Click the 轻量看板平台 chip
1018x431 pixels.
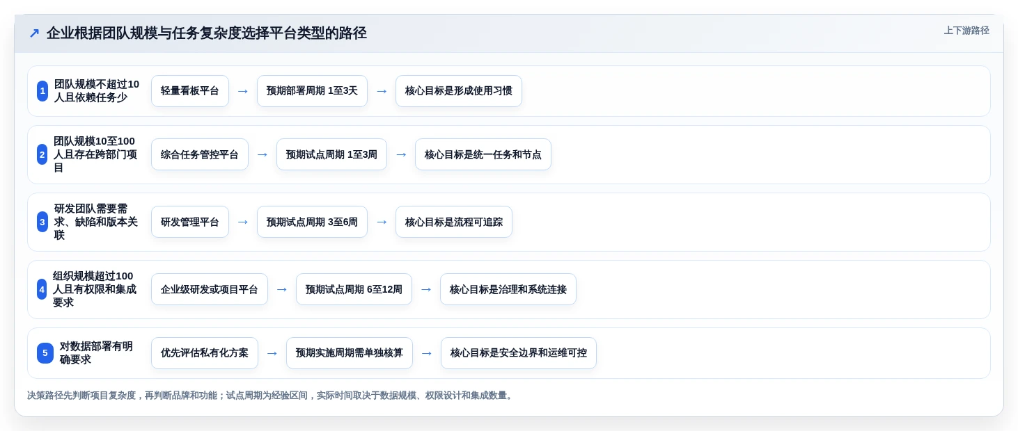(x=190, y=91)
